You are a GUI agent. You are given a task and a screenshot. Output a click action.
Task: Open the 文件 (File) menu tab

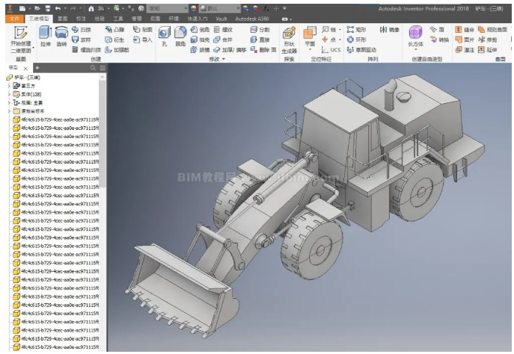click(x=14, y=19)
